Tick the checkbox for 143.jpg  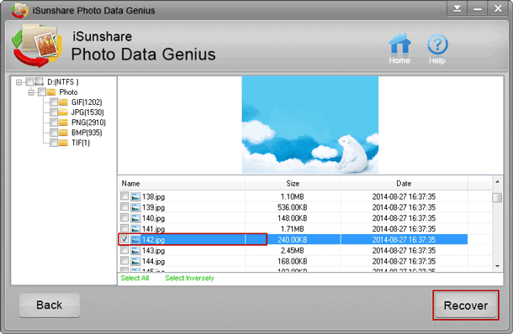[124, 250]
